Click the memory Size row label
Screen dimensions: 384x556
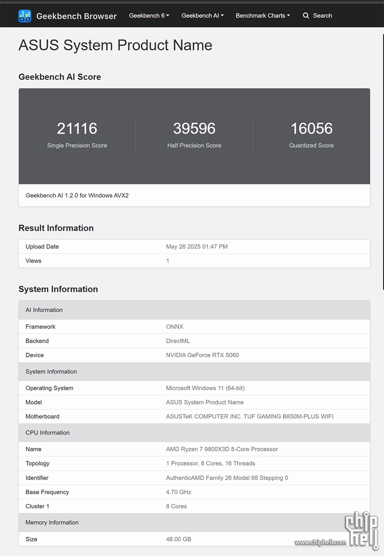(31, 539)
